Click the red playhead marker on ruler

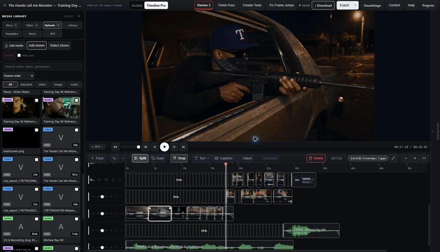pos(226,164)
